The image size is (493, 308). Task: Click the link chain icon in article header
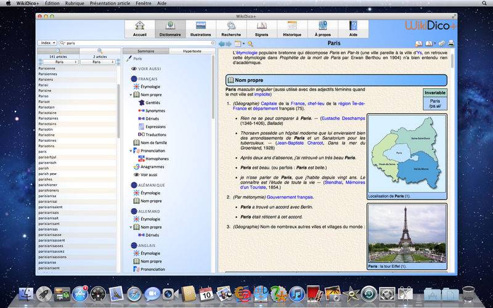click(x=442, y=43)
